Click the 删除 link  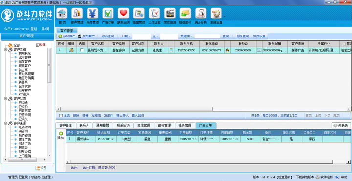tap(76, 115)
